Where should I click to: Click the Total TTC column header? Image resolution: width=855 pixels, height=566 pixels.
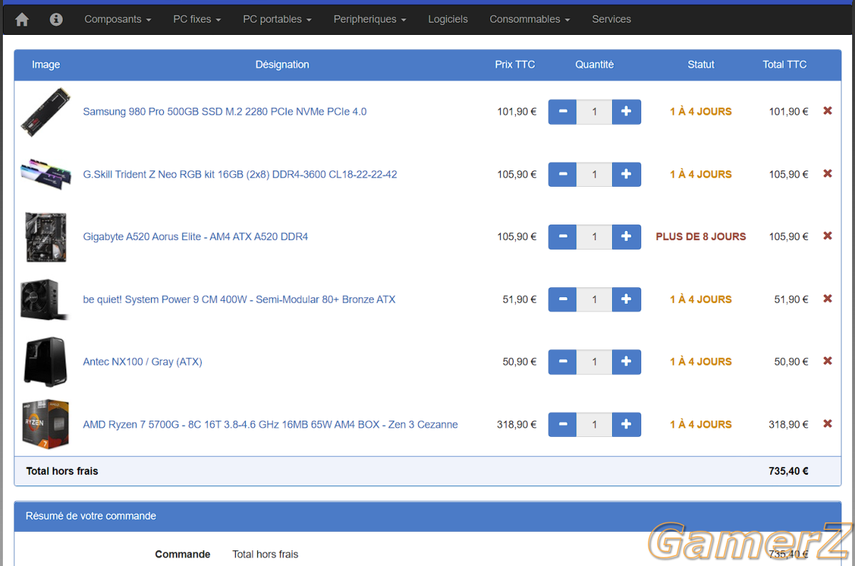pyautogui.click(x=784, y=64)
